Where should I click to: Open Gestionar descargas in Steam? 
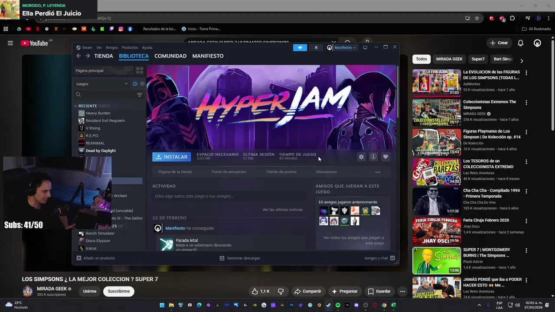pos(240,258)
